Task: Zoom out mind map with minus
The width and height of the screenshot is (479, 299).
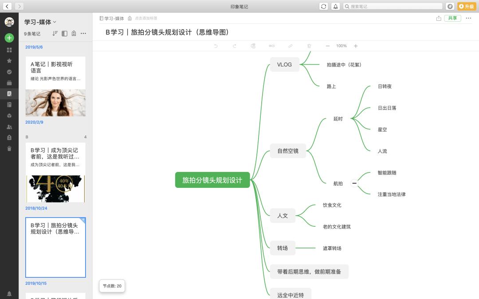Action: coord(327,46)
